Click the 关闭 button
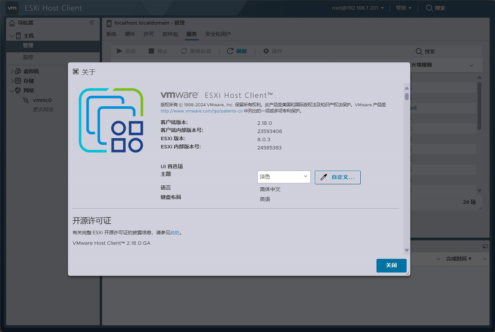The width and height of the screenshot is (495, 332). [391, 265]
